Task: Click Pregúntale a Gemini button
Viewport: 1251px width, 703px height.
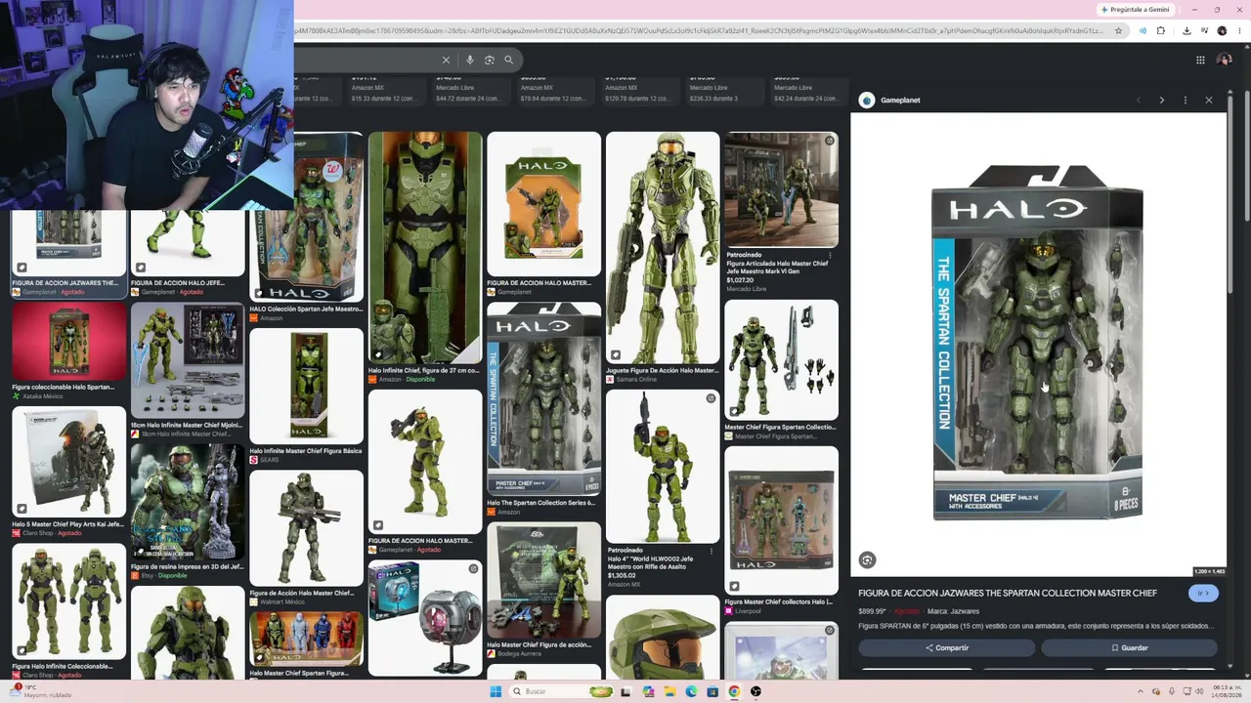Action: [x=1135, y=10]
